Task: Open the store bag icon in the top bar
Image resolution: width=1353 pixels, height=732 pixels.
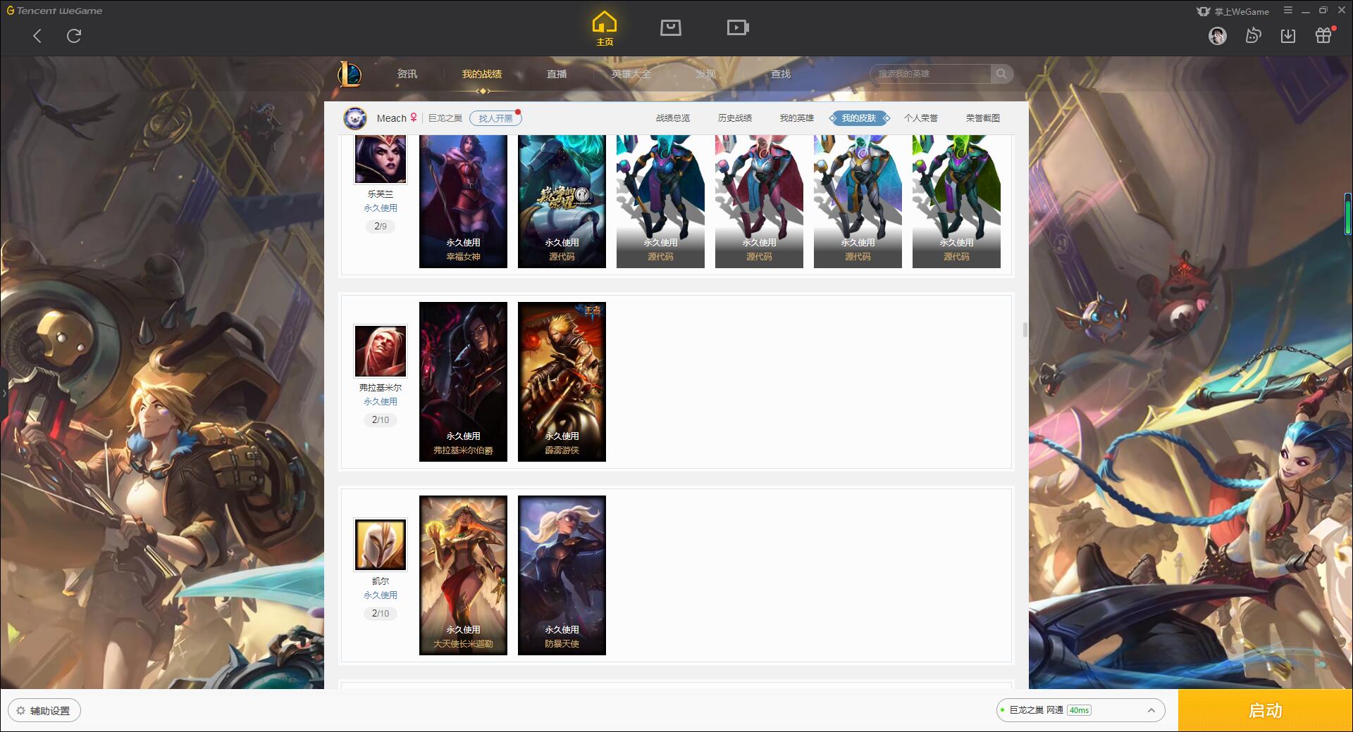Action: pos(671,27)
